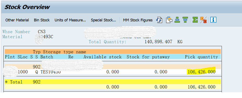Click available stock 0.000 in Total row
The height and width of the screenshot is (98, 242).
(113, 87)
